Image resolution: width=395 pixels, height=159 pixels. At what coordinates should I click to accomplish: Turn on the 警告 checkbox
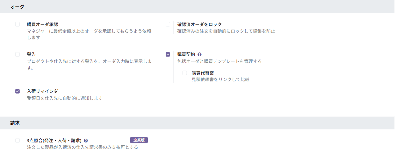pyautogui.click(x=18, y=54)
